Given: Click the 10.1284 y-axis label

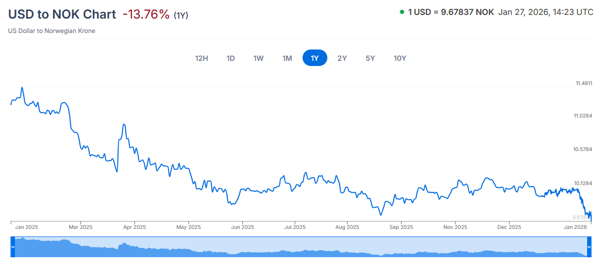Looking at the screenshot, I should point(584,183).
